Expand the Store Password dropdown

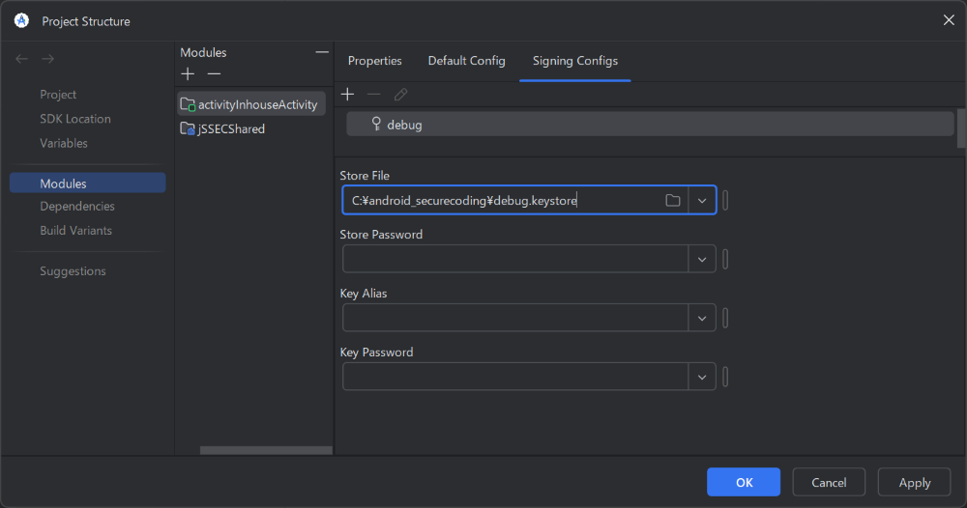point(702,259)
